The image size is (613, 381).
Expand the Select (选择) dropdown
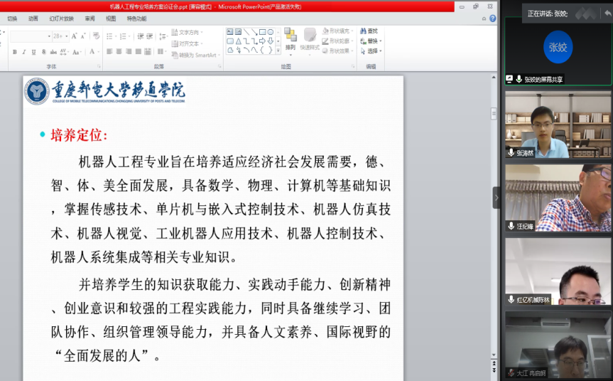pyautogui.click(x=381, y=51)
